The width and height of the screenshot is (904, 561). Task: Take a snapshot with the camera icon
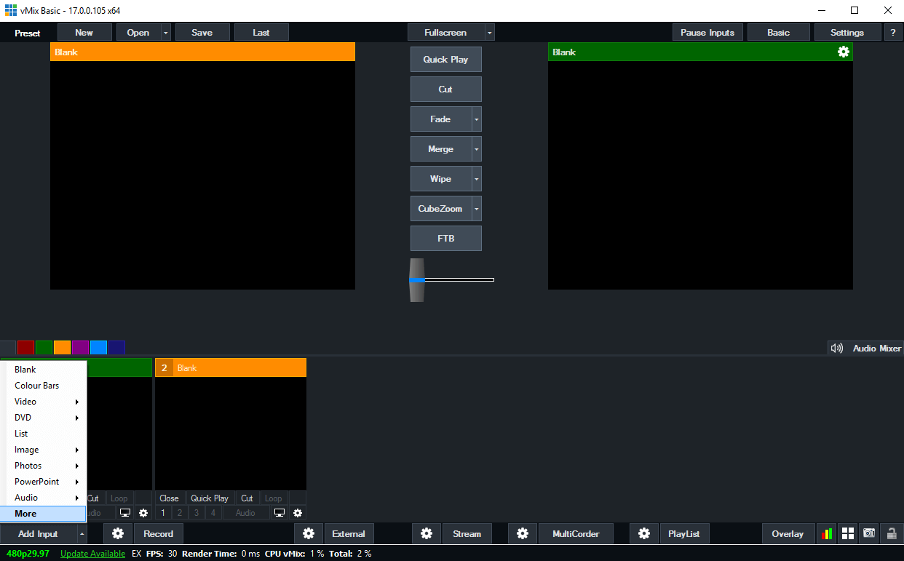pyautogui.click(x=869, y=533)
